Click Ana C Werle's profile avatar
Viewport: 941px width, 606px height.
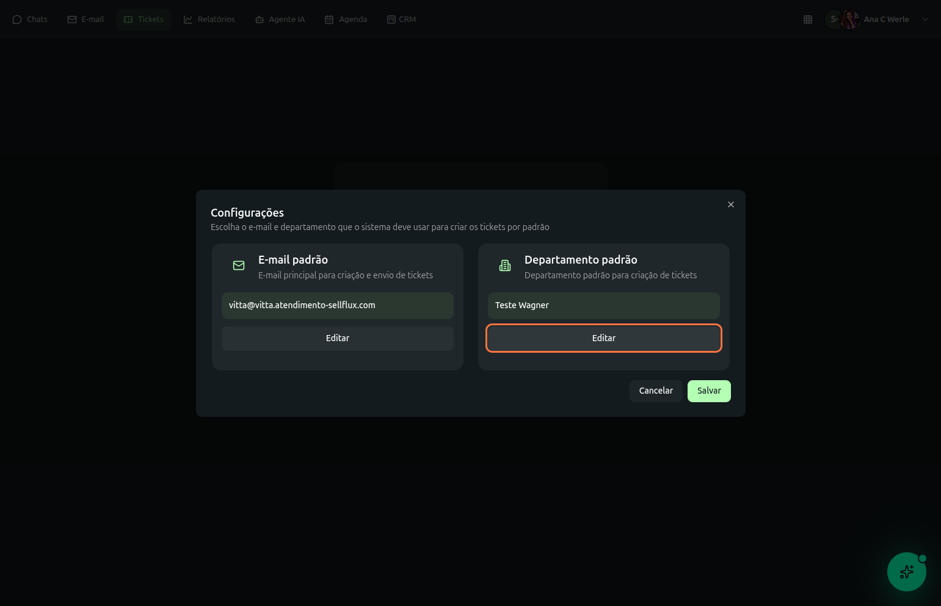tap(849, 20)
